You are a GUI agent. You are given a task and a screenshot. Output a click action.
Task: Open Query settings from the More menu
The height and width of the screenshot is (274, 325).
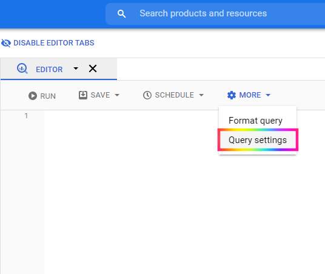258,140
